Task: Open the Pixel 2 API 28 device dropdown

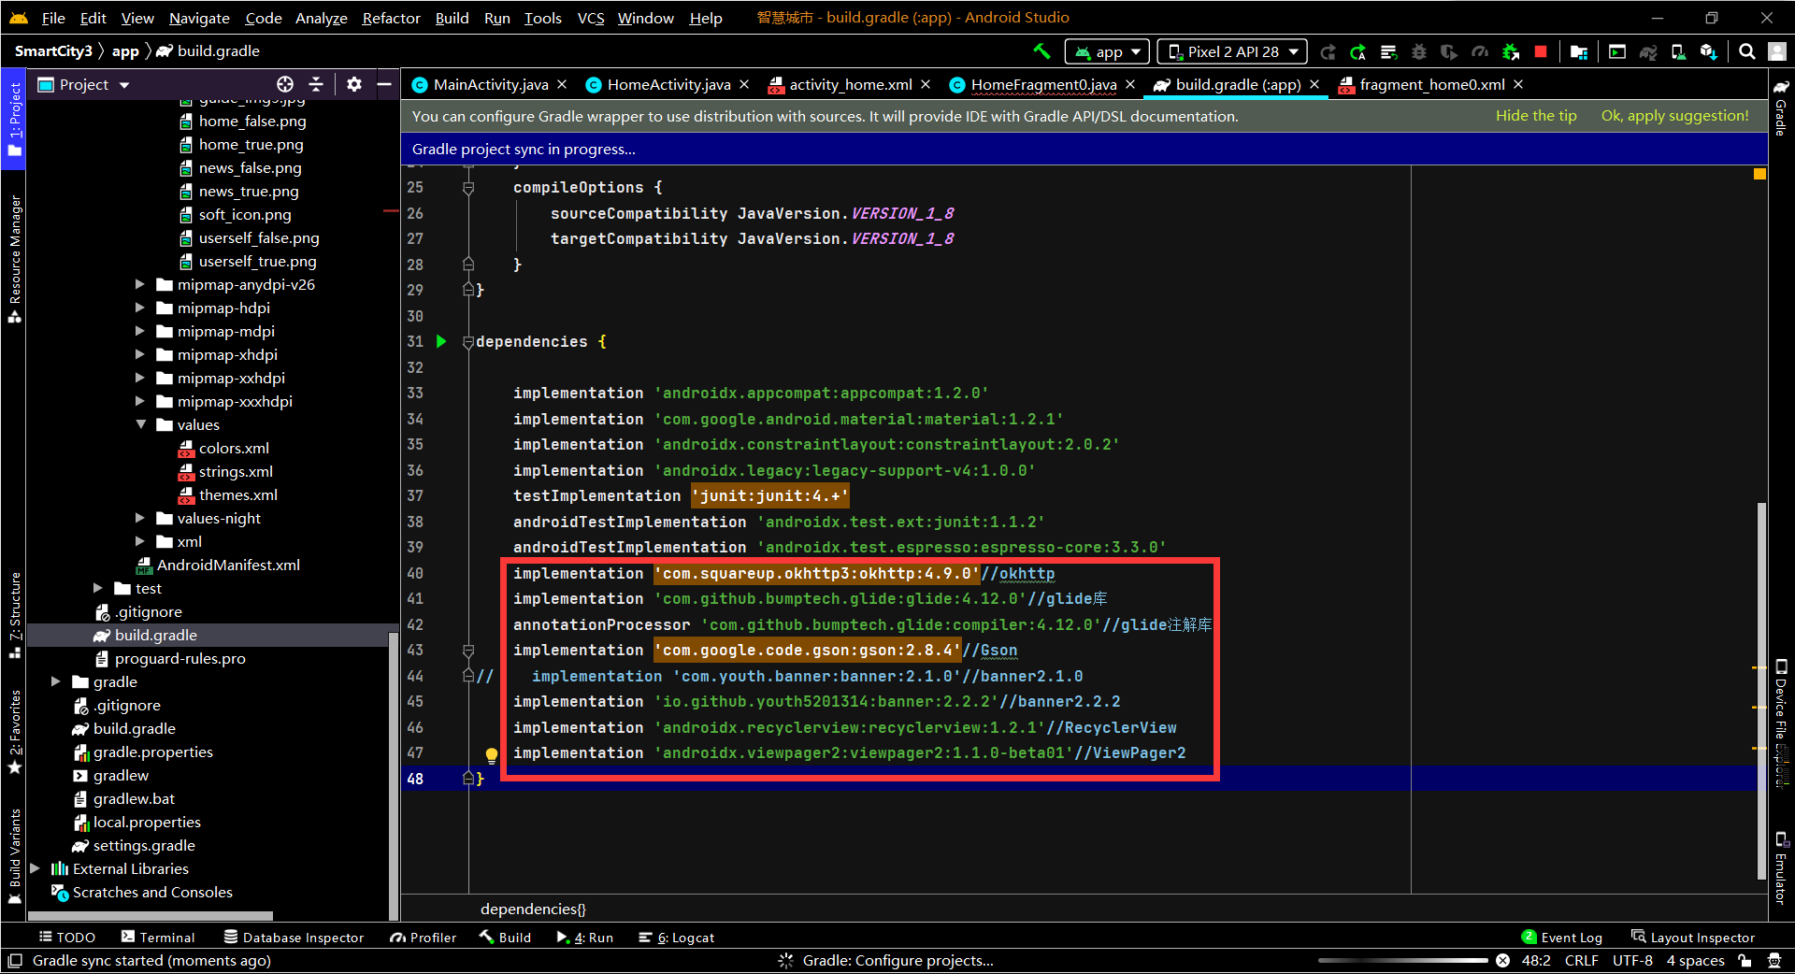Action: pyautogui.click(x=1232, y=51)
